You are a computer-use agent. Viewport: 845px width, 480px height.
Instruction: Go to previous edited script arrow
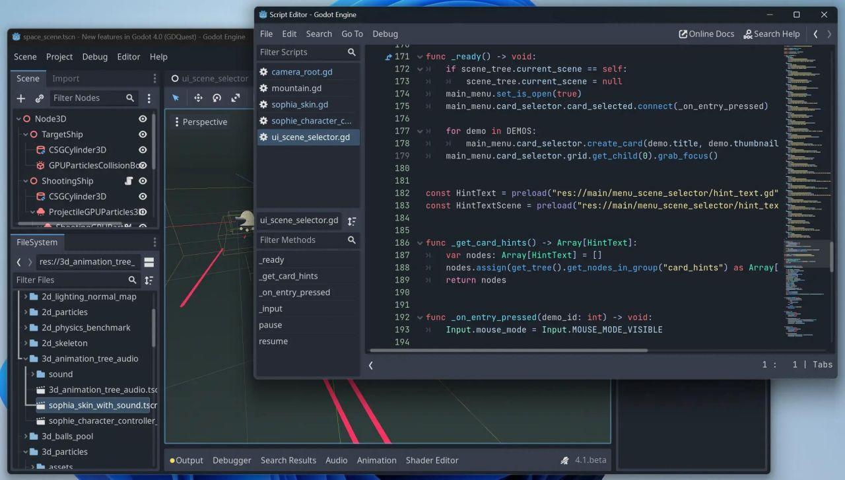(x=815, y=34)
